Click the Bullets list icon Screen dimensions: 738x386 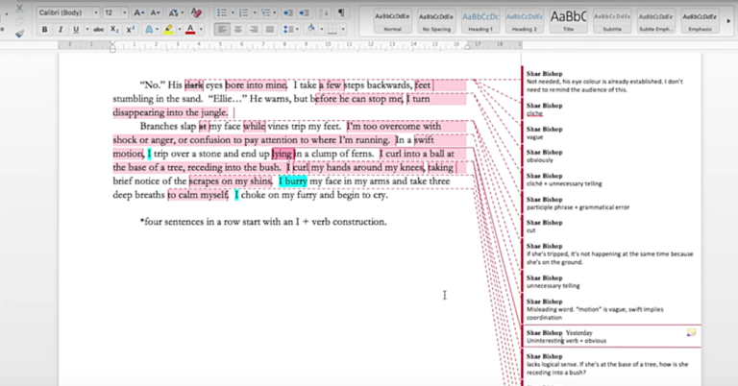[222, 12]
